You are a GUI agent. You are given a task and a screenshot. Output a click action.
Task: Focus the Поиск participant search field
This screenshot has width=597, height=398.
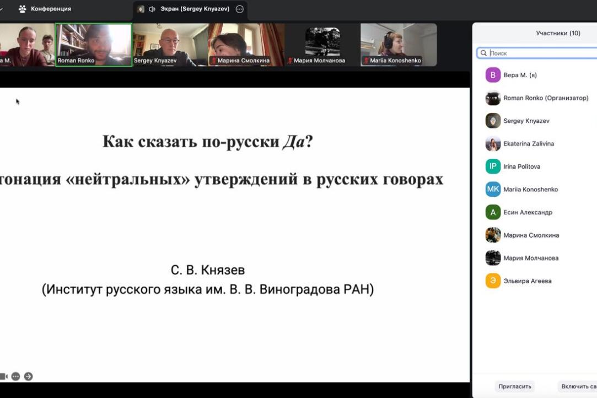coord(540,53)
